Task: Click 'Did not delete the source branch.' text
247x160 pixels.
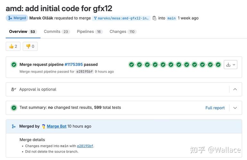Action: (52, 151)
